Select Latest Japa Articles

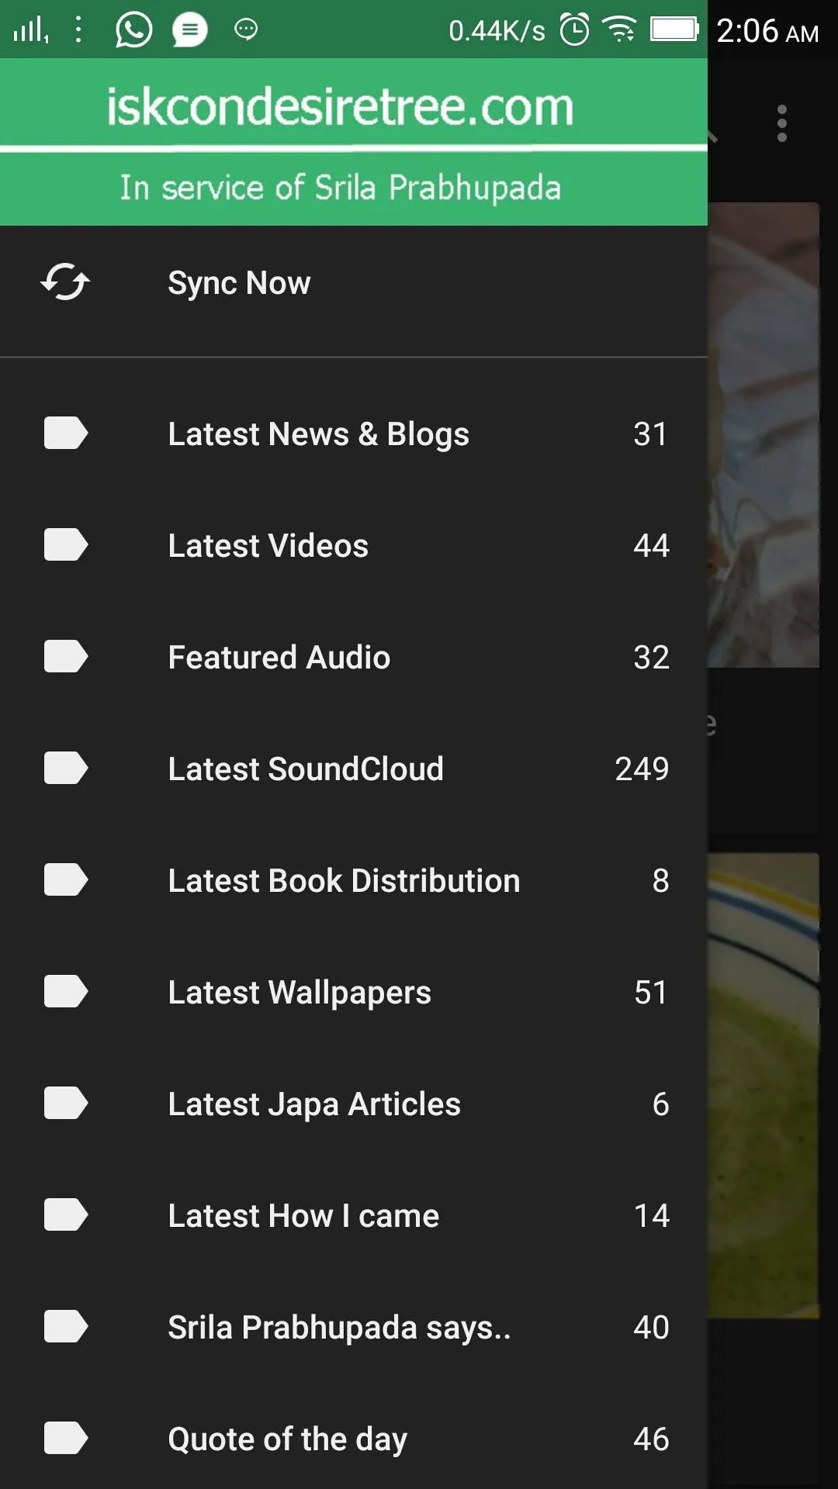314,1104
